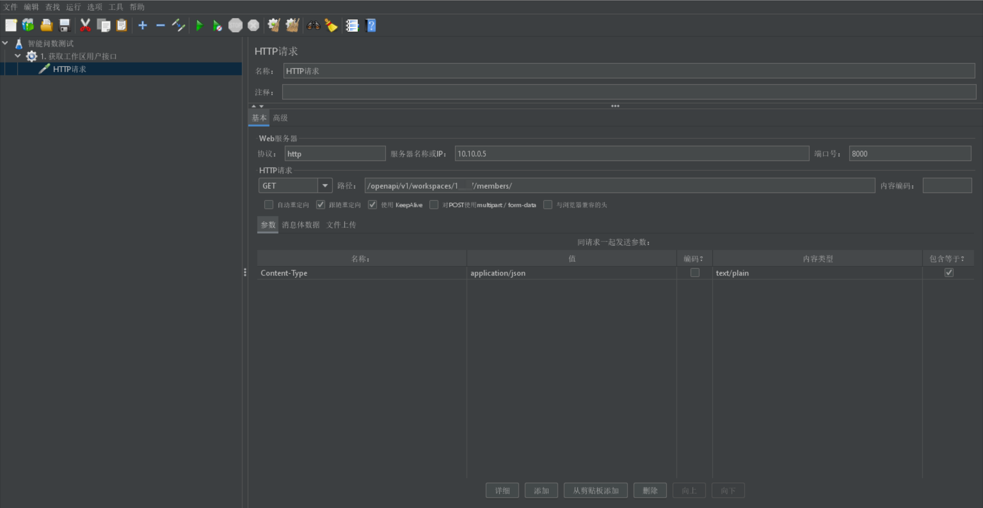The height and width of the screenshot is (508, 983).
Task: Select the 参数 tab
Action: (x=268, y=225)
